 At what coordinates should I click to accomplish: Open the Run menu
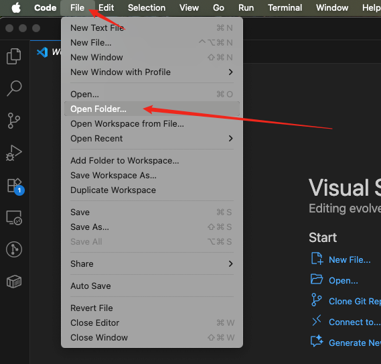tap(246, 8)
